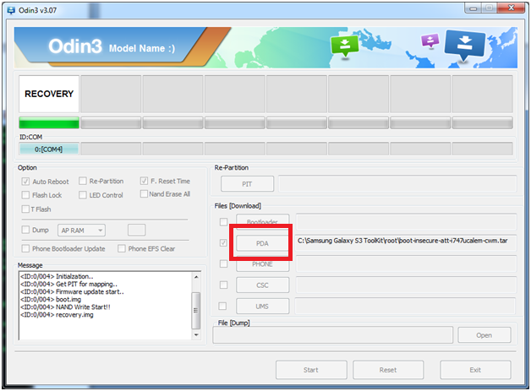Click the Odin3 app icon in title bar

[11, 10]
